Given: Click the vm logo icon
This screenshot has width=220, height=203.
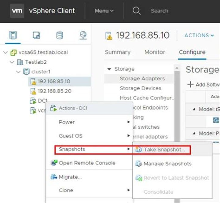Looking at the screenshot, I should tap(17, 11).
